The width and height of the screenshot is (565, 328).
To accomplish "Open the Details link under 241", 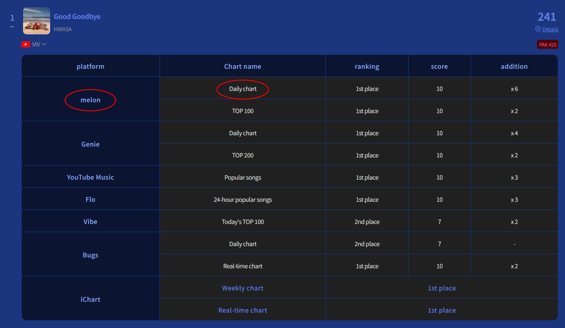I will pos(550,29).
